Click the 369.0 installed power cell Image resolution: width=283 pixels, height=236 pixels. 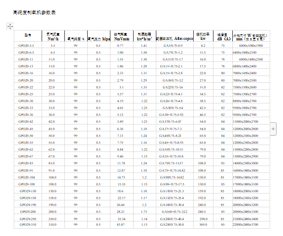pyautogui.click(x=202, y=224)
